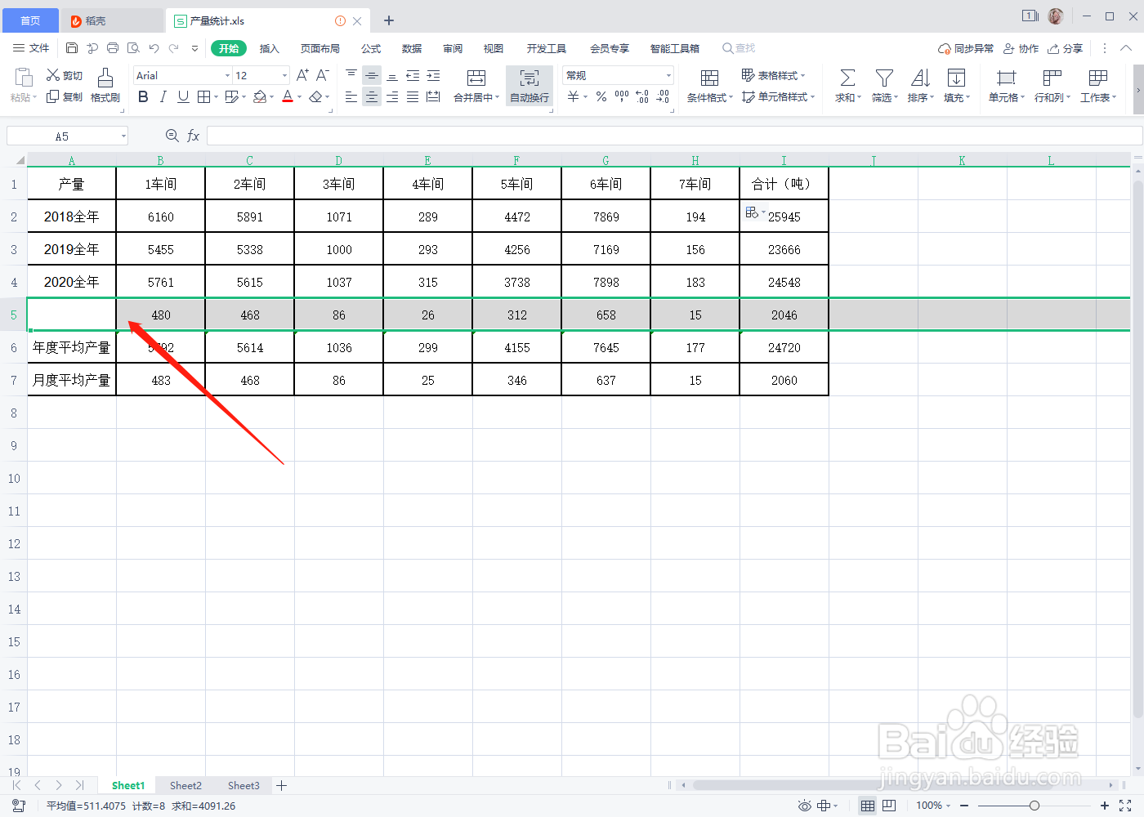Decrease decimal places

click(663, 96)
